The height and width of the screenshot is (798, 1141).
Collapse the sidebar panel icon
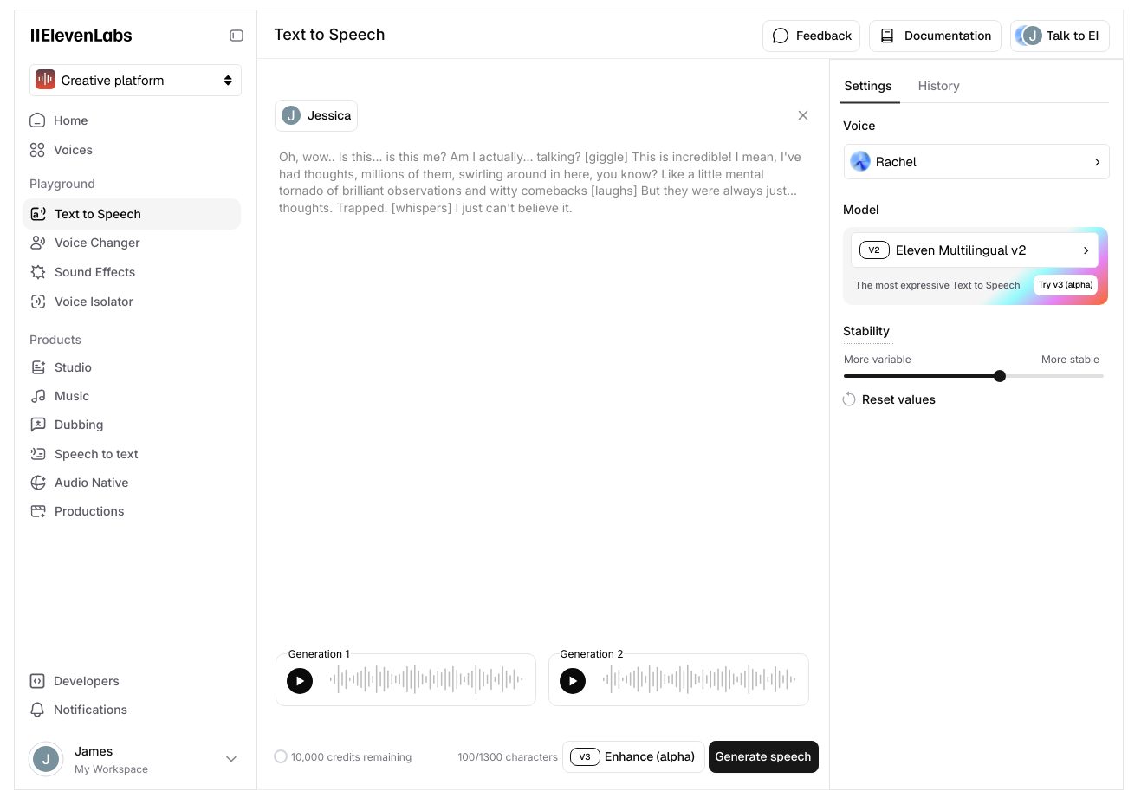click(x=236, y=36)
